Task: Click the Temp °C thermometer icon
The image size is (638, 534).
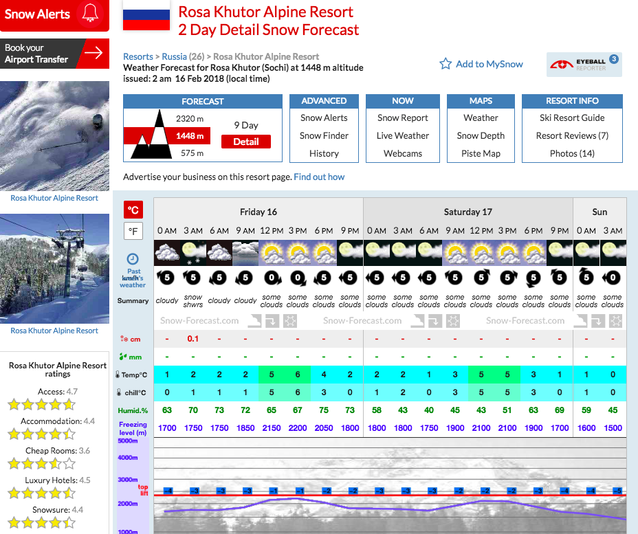Action: tap(118, 375)
